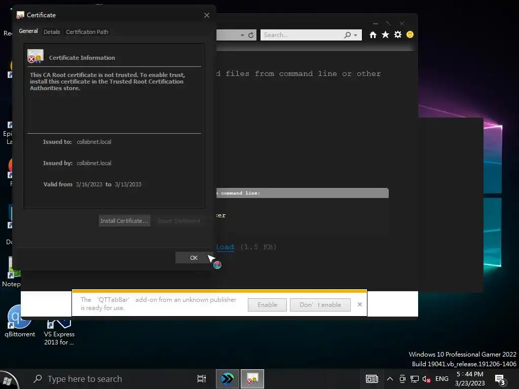Open browser Home page icon

tap(373, 35)
